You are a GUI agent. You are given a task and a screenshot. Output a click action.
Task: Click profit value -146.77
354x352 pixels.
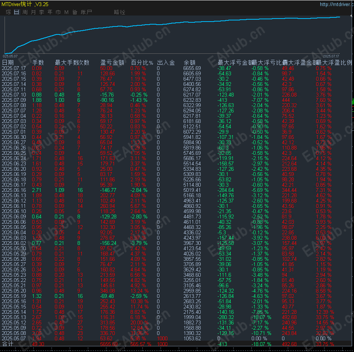108,190
